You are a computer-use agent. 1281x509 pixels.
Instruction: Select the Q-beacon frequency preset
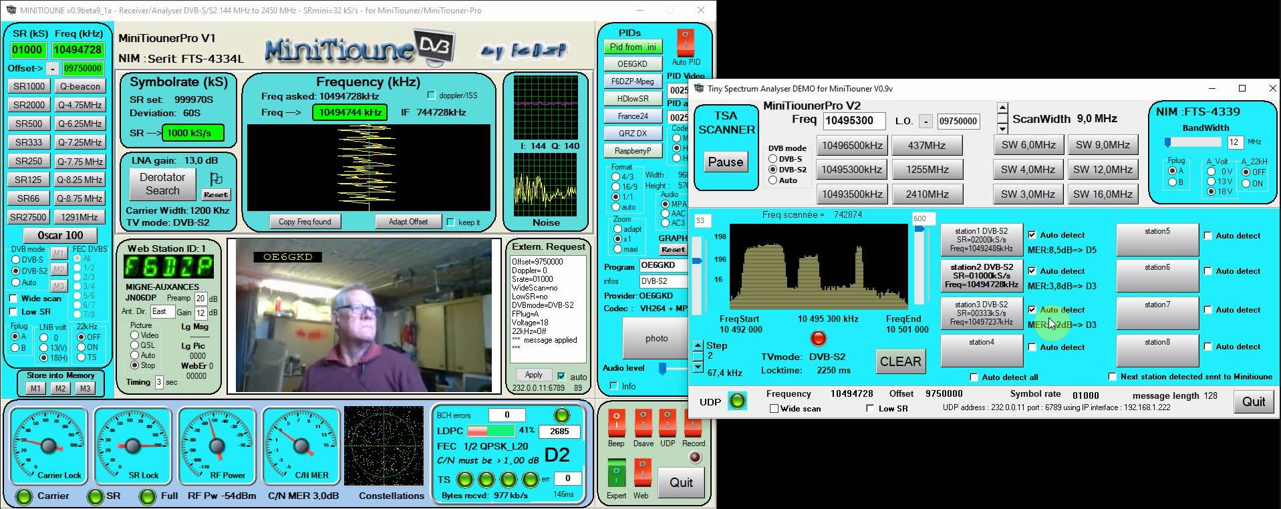click(x=80, y=86)
